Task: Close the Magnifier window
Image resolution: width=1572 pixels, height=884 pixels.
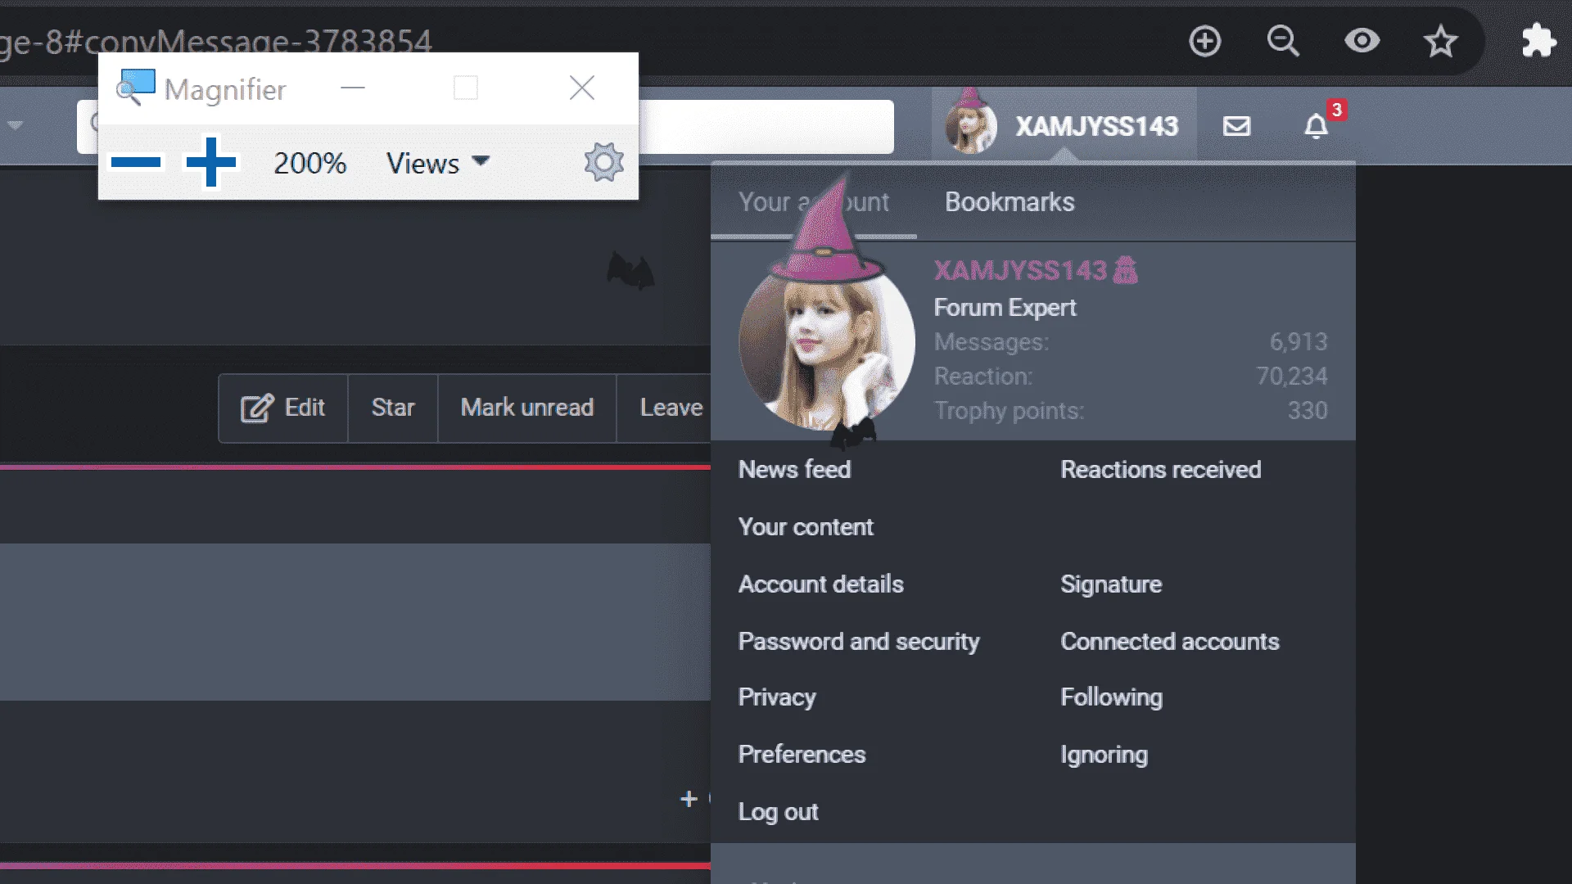Action: [x=582, y=88]
